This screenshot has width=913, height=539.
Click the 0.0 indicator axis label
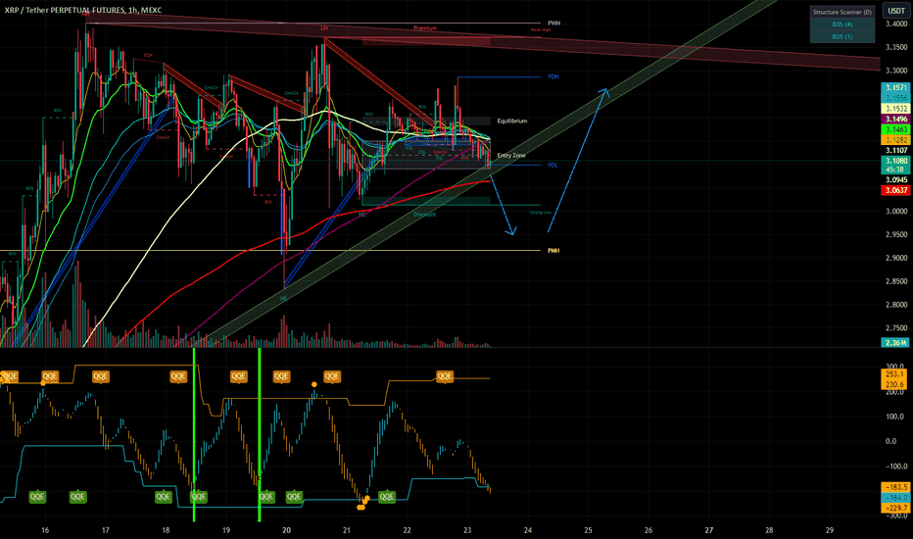(890, 441)
